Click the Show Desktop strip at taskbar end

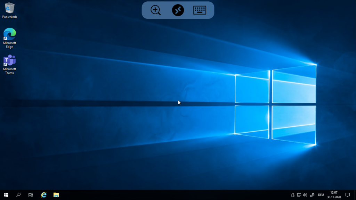tap(355, 195)
